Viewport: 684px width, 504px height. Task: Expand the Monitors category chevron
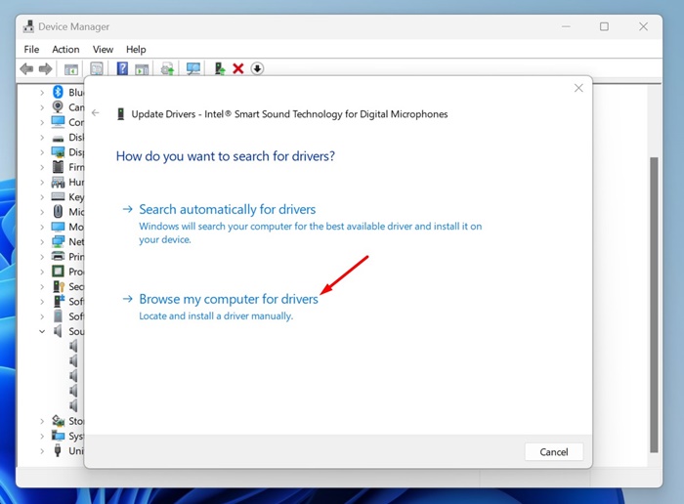(x=42, y=227)
